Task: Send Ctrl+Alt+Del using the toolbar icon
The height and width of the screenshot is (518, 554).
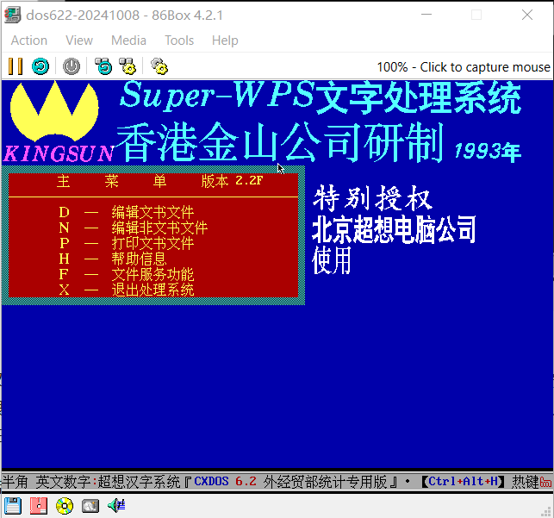Action: 103,66
